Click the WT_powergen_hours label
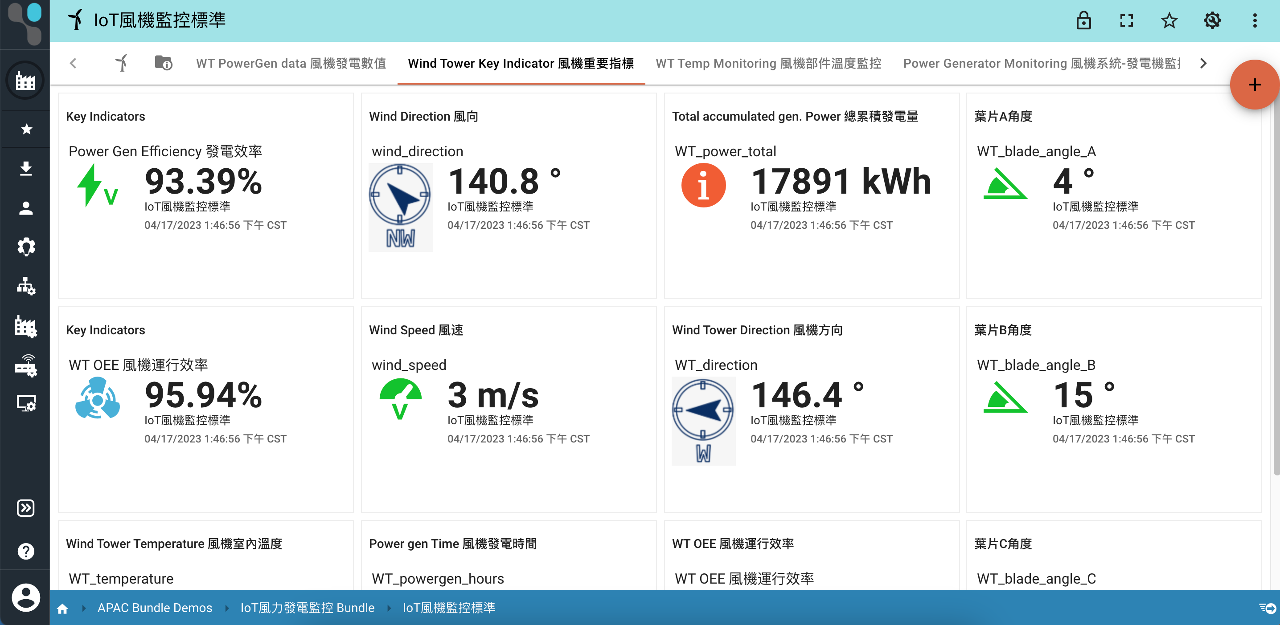This screenshot has height=625, width=1280. click(x=438, y=579)
